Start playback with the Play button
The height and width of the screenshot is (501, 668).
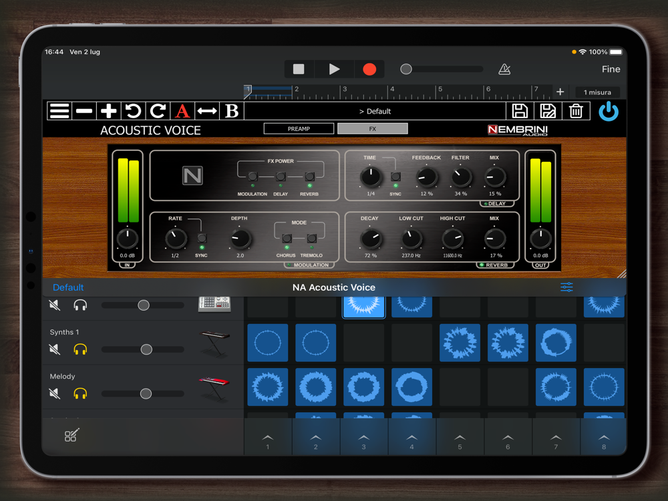[334, 69]
